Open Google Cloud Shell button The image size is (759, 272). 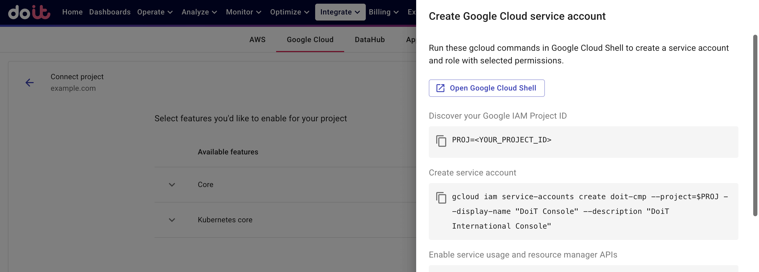click(487, 88)
